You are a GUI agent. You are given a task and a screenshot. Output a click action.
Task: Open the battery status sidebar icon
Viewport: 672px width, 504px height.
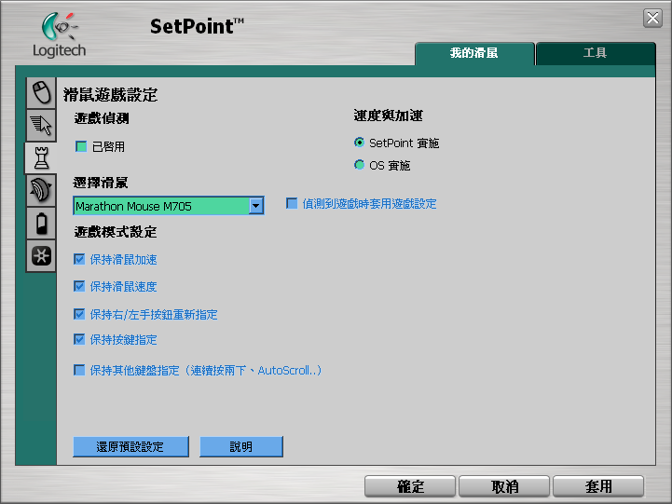41,223
